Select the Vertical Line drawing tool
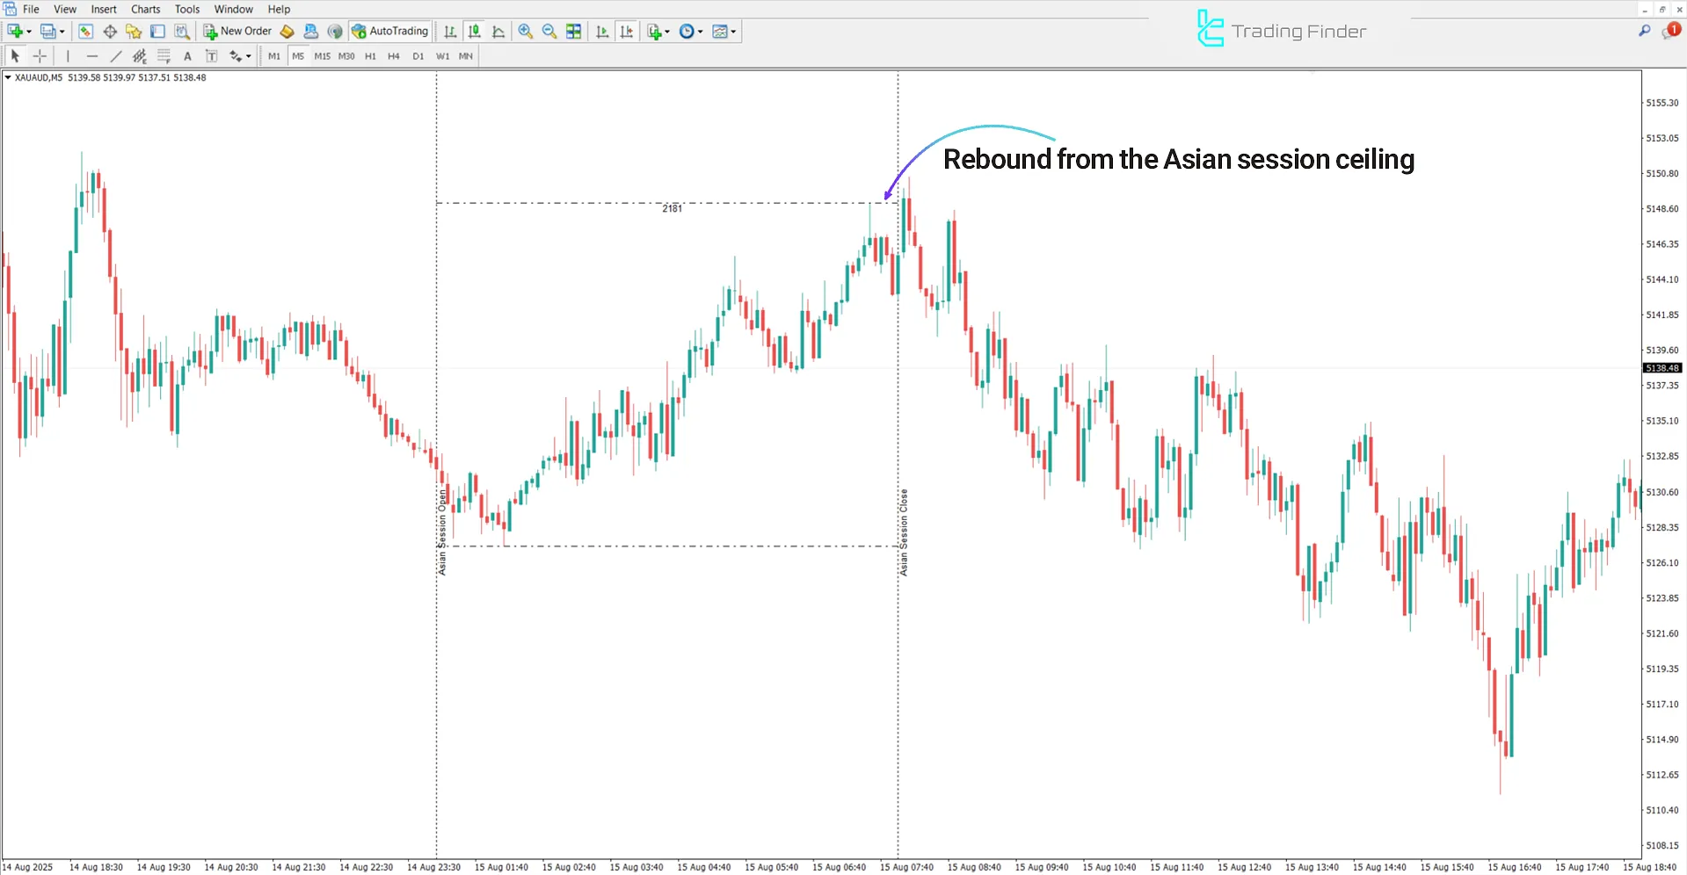 68,56
